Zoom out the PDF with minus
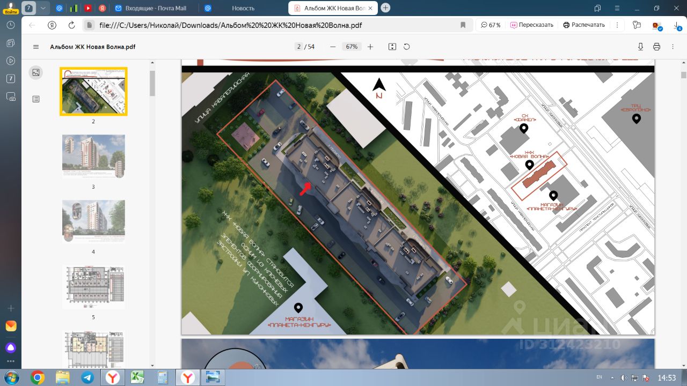Screen dimensions: 687x386 333,47
